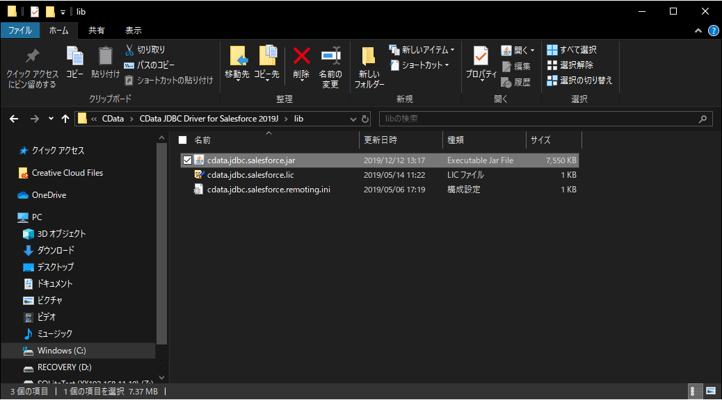Show hidden breadcrumb folders via << chevron

[94, 119]
